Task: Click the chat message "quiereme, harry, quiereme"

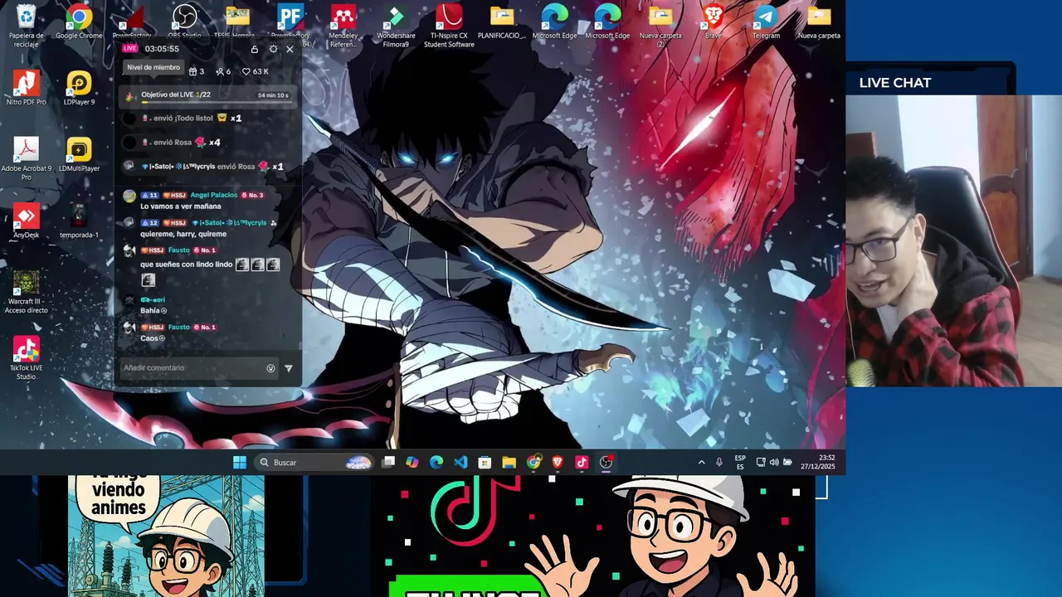Action: [x=183, y=234]
